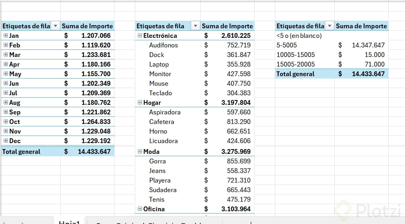The image size is (405, 224).
Task: Select the 5-5005 range label cell
Action: pyautogui.click(x=287, y=45)
